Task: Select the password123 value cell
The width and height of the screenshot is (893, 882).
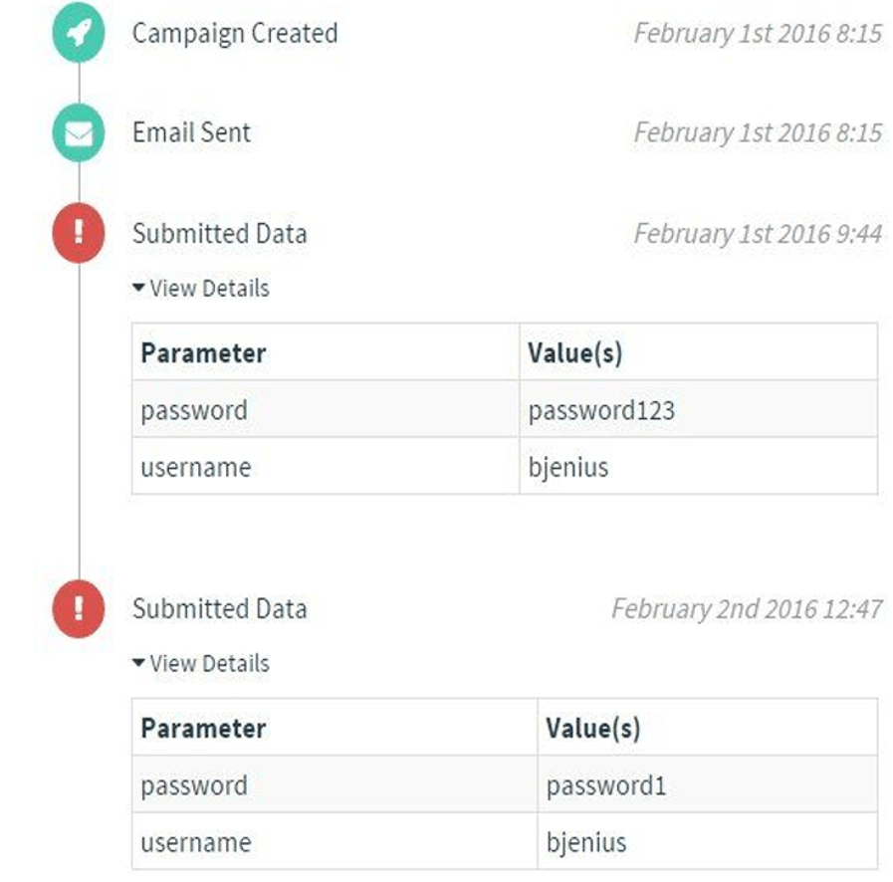Action: [x=601, y=409]
